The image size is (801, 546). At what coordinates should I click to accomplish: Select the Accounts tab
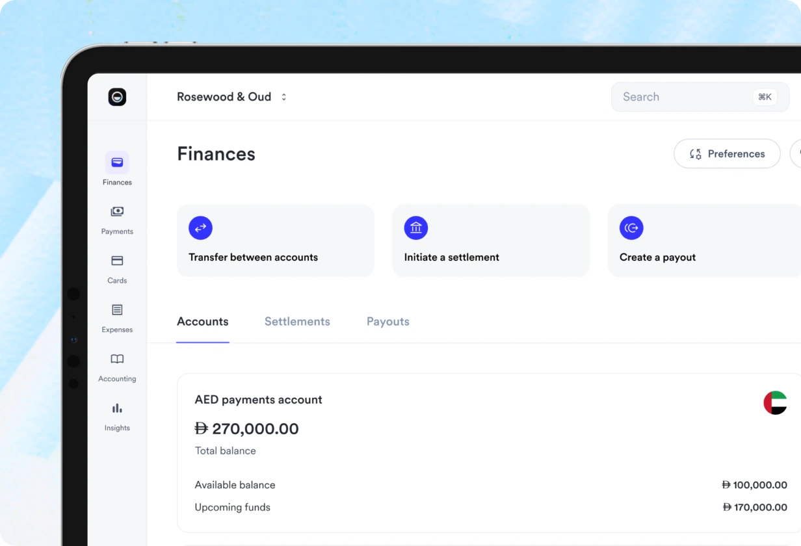(x=203, y=322)
